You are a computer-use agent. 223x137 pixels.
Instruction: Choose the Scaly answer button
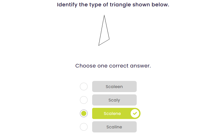pos(114,100)
